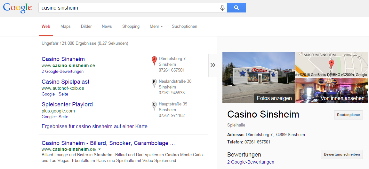
Task: Click the red pin on the mini map
Action: click(331, 64)
